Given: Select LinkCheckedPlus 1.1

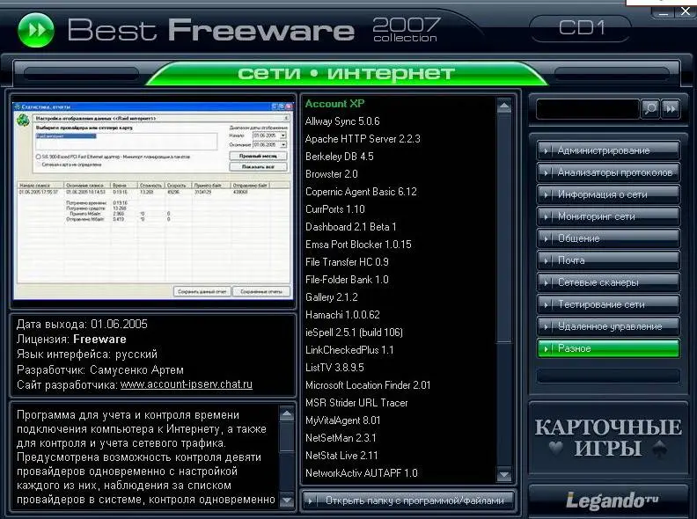Looking at the screenshot, I should click(349, 350).
